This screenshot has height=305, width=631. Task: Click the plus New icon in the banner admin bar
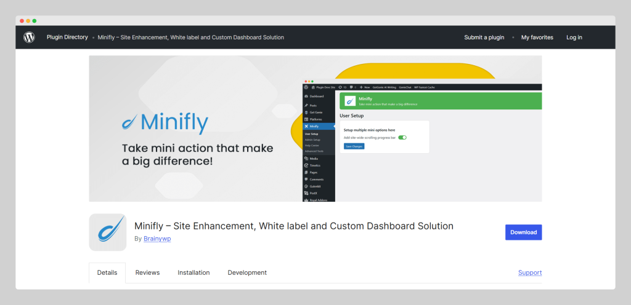point(361,87)
